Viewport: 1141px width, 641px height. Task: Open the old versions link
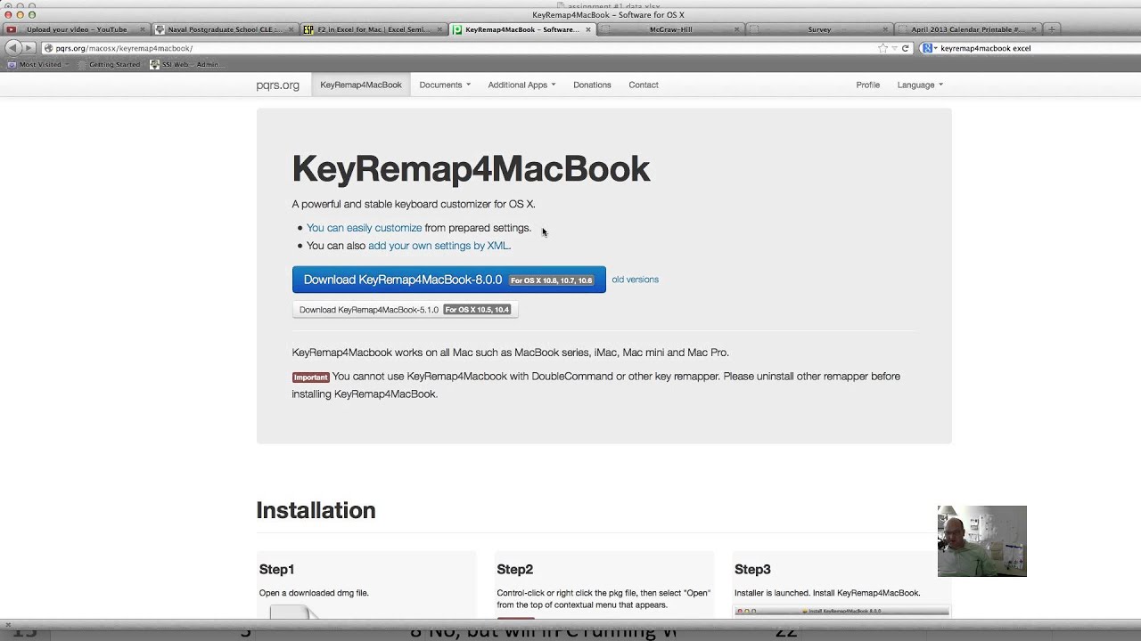click(x=635, y=280)
